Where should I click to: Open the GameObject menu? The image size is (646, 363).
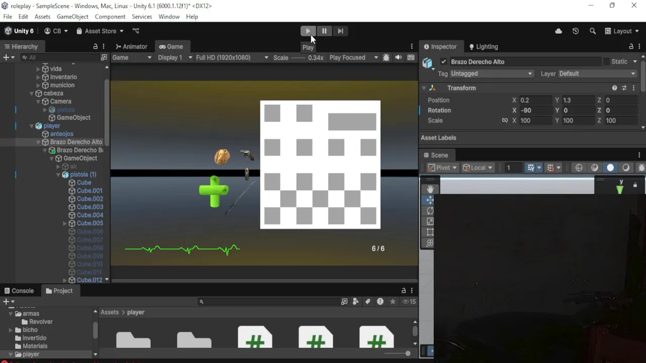point(73,17)
